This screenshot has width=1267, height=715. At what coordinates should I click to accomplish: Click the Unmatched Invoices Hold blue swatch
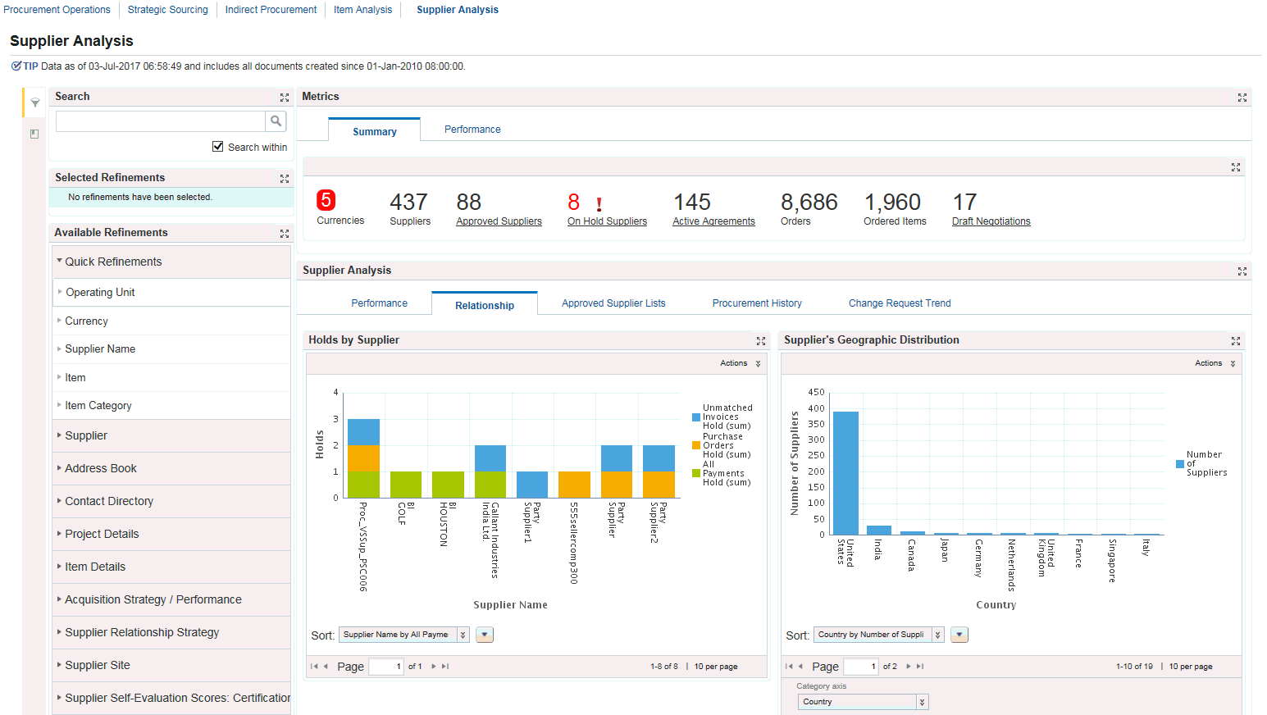coord(696,417)
